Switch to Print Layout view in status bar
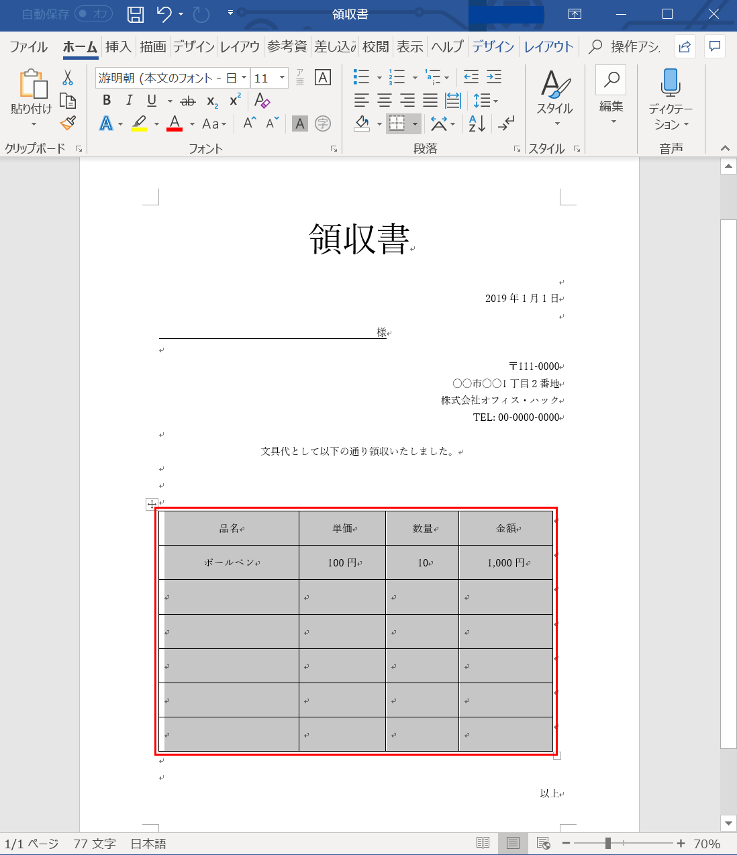737x855 pixels. coord(513,844)
